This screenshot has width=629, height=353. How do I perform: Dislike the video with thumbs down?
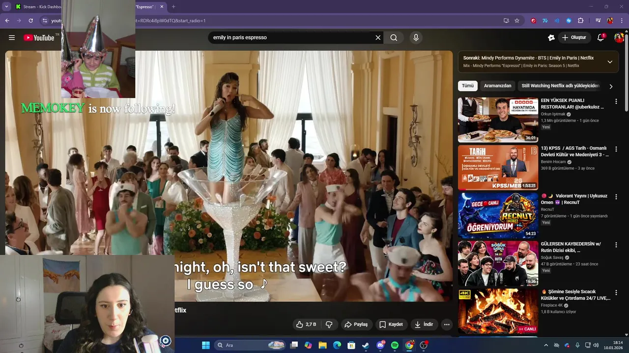coord(329,325)
